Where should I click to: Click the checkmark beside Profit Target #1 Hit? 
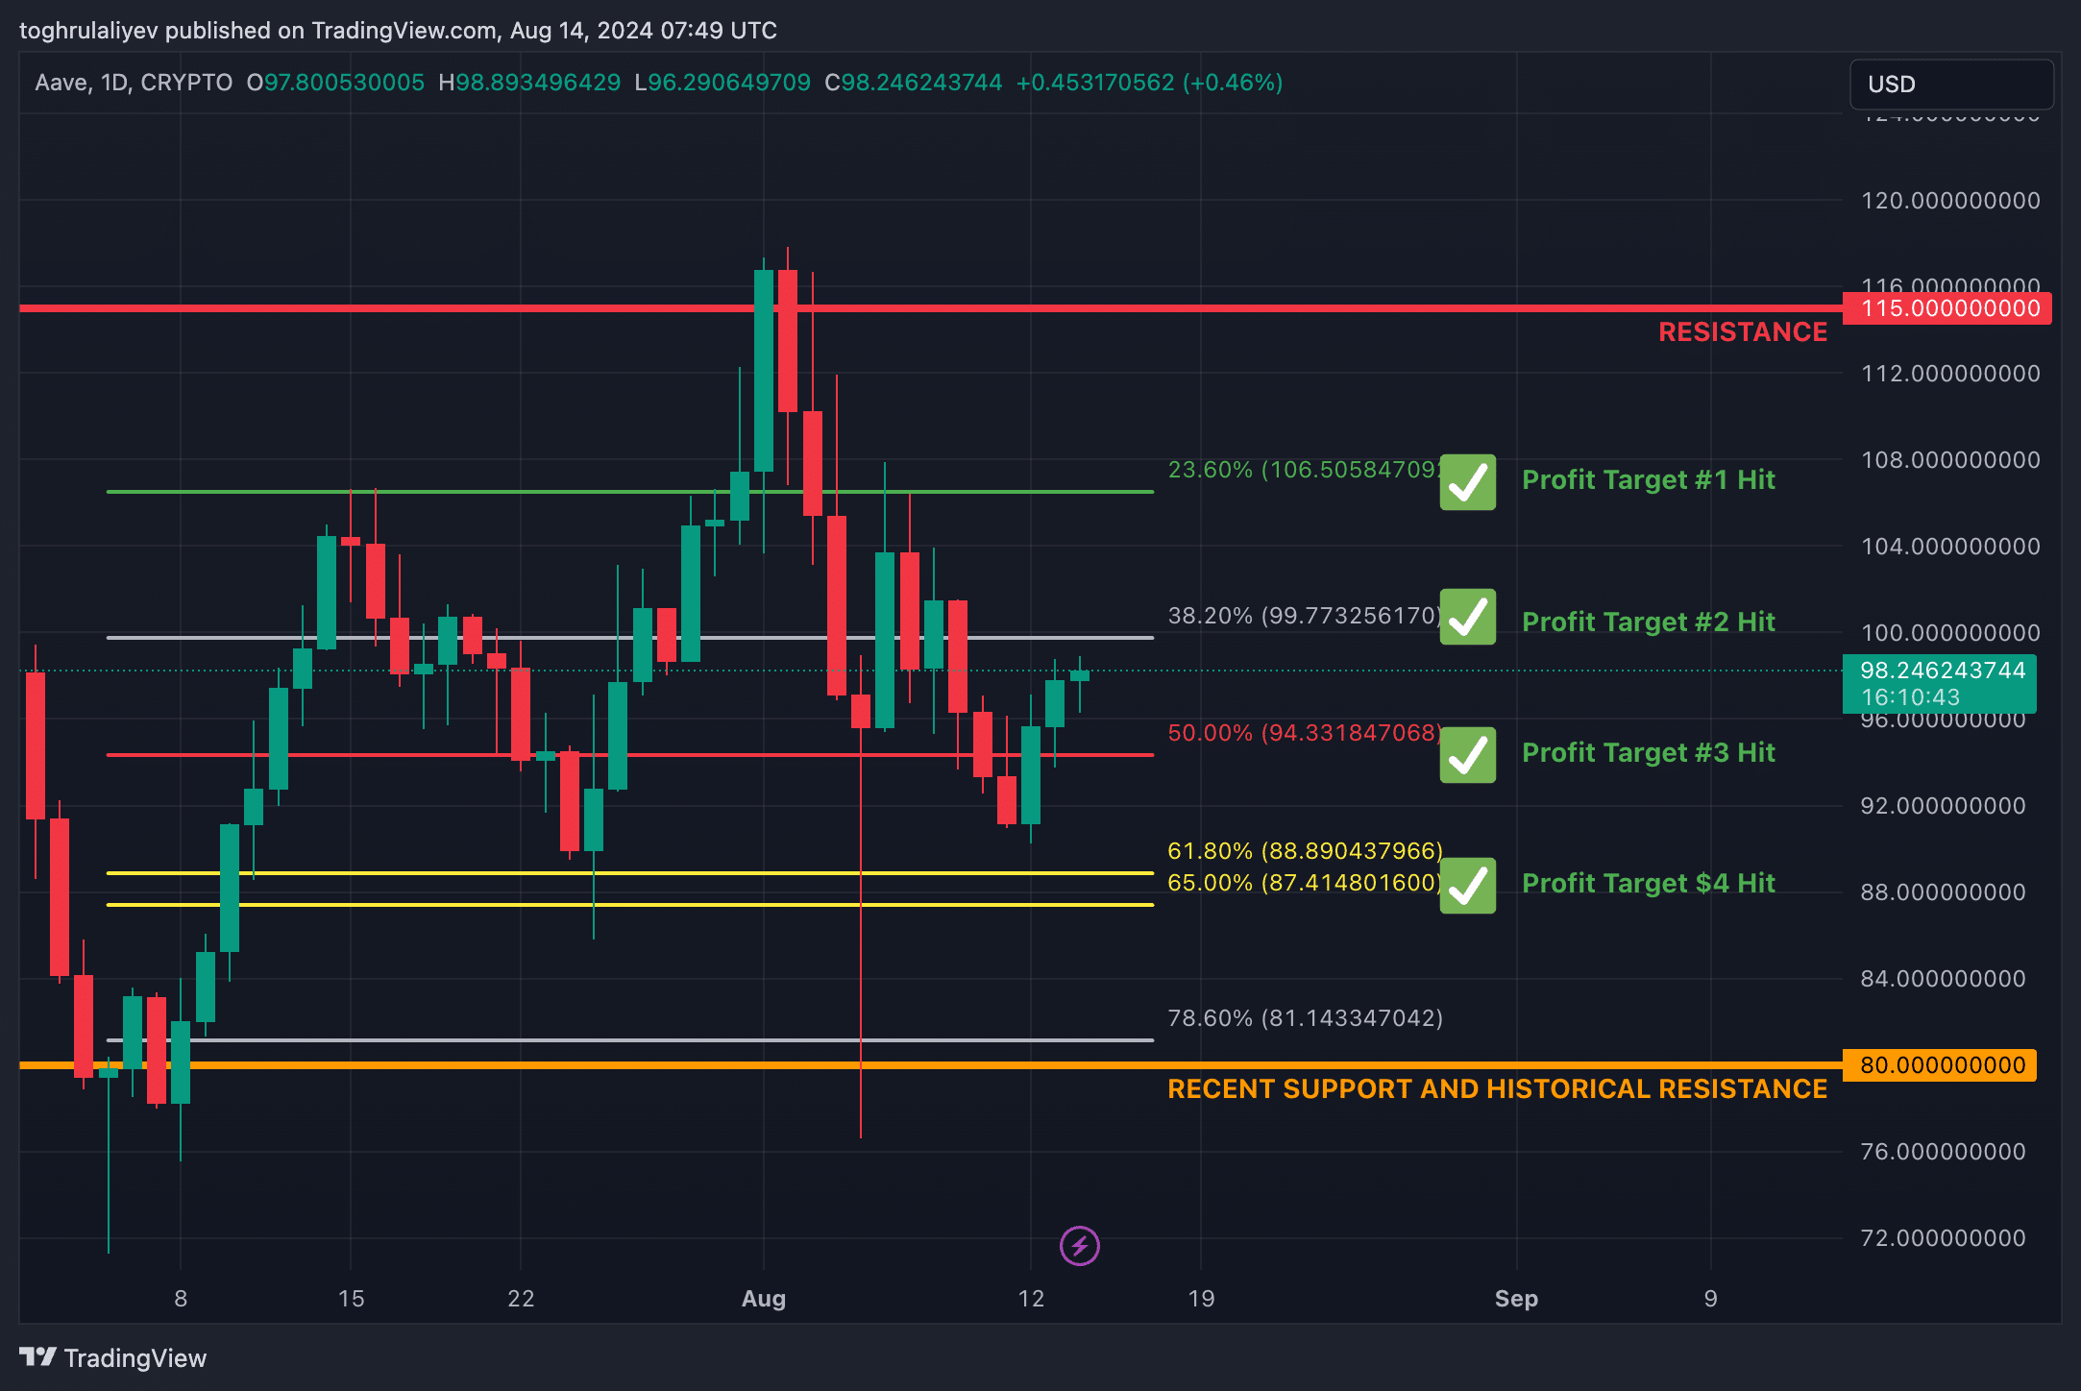point(1467,482)
